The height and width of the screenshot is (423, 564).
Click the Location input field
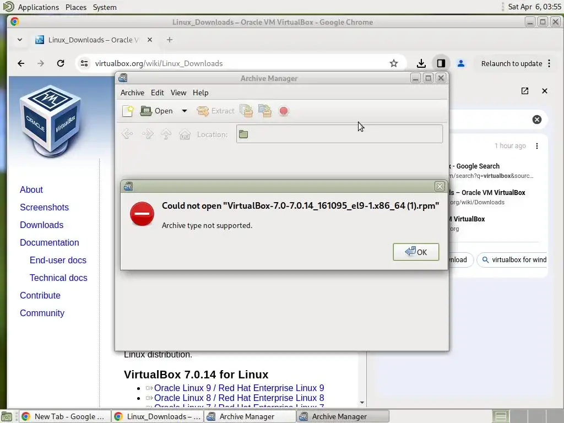tap(339, 134)
